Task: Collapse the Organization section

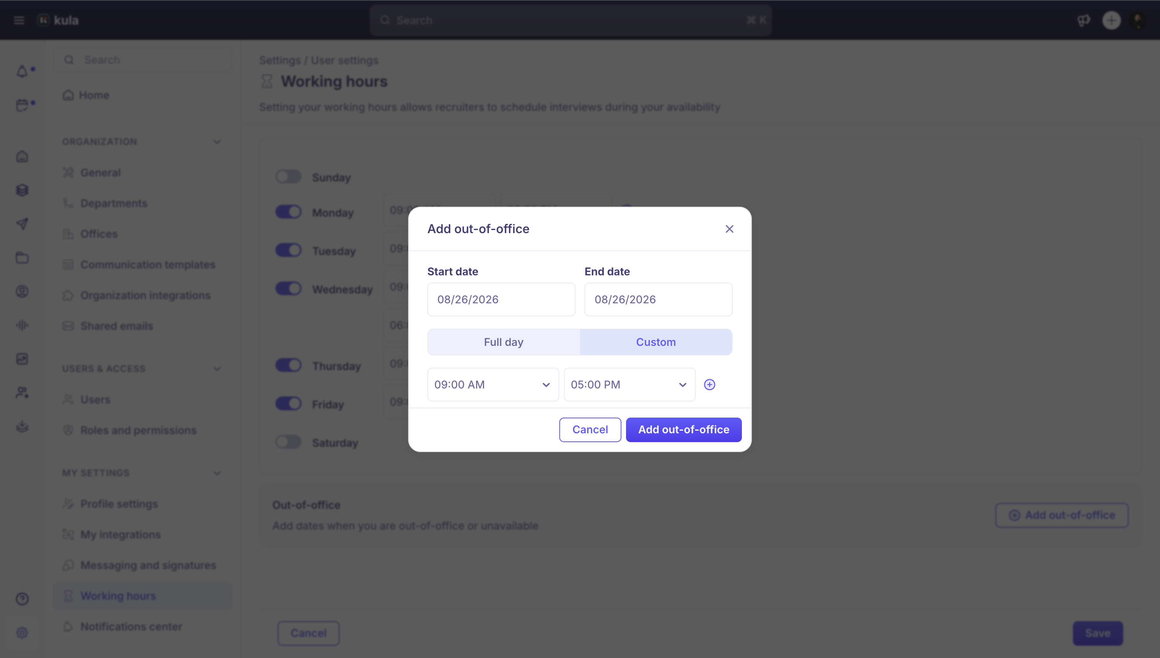Action: click(217, 142)
